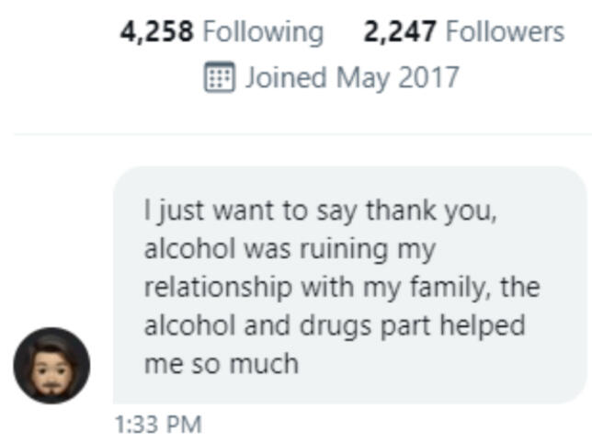Click "alcohol and drugs part helped" line
The width and height of the screenshot is (592, 443).
click(334, 326)
